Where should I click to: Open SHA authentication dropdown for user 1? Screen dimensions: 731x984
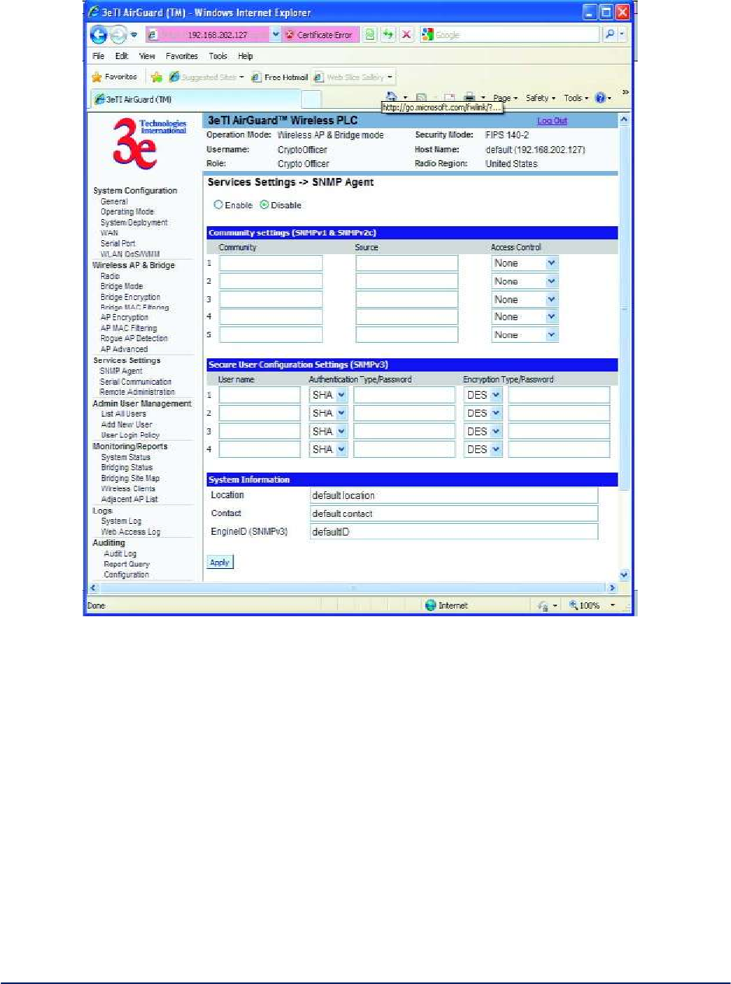click(x=329, y=395)
